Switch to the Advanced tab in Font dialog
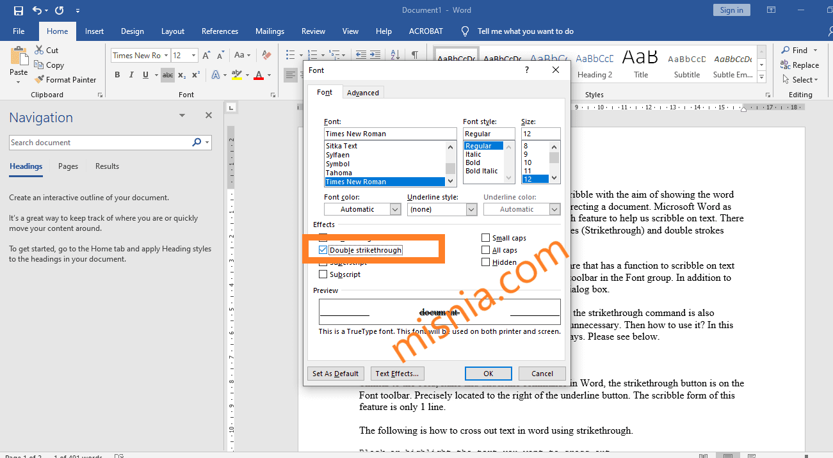 click(x=362, y=92)
